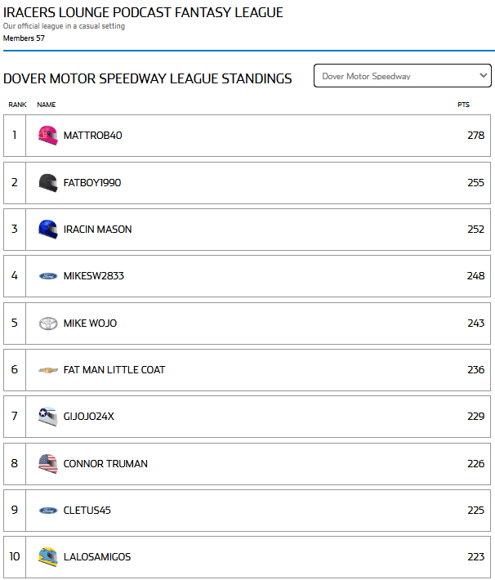Open the FAT MAN LITTLE COAT name
Image resolution: width=495 pixels, height=580 pixels.
click(114, 370)
